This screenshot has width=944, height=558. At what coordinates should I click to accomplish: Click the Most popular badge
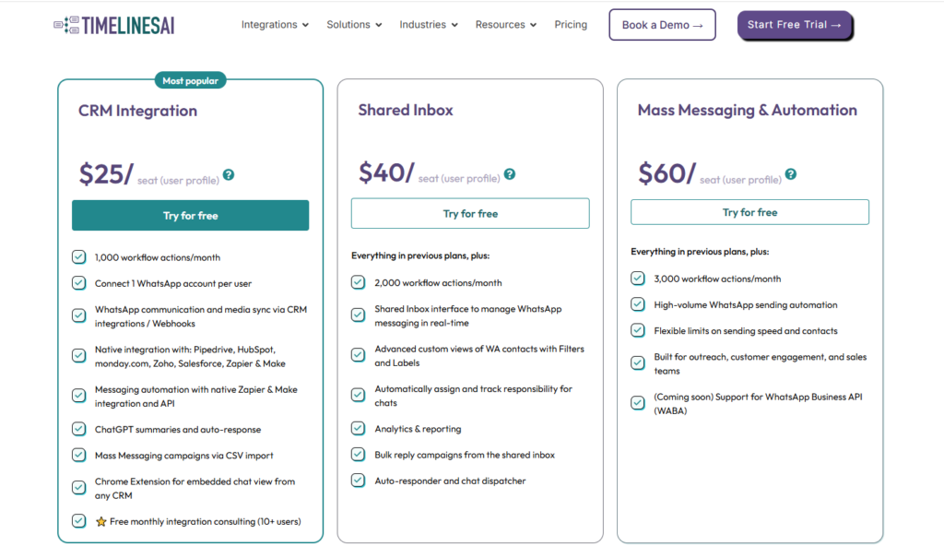190,81
